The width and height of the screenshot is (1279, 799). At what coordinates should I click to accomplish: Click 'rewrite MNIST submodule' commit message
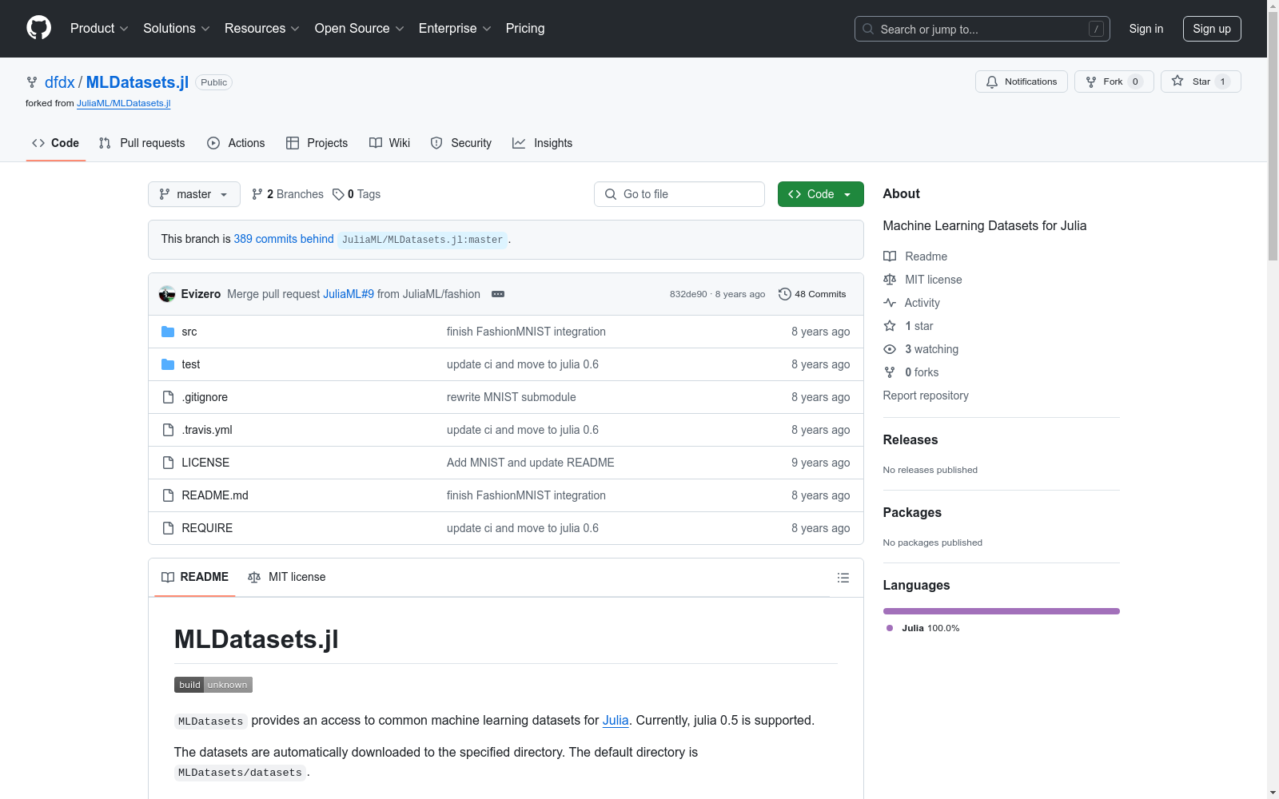point(512,397)
